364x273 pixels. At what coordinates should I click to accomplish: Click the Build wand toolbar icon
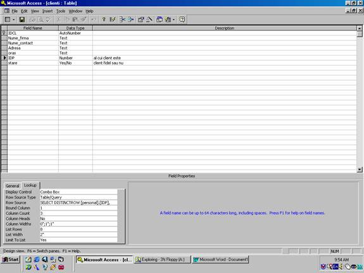pos(149,20)
